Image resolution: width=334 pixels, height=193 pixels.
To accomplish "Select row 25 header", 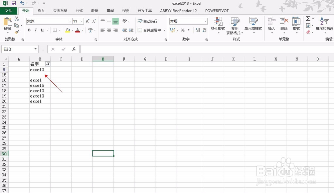I will 4,128.
